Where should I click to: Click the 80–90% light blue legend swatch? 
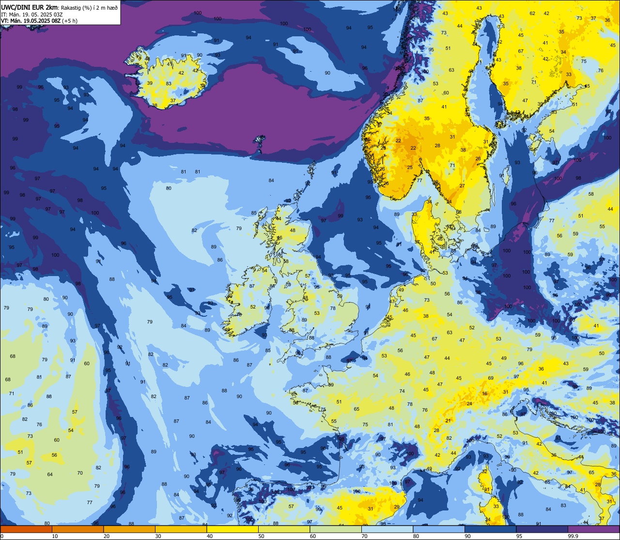[x=439, y=529]
